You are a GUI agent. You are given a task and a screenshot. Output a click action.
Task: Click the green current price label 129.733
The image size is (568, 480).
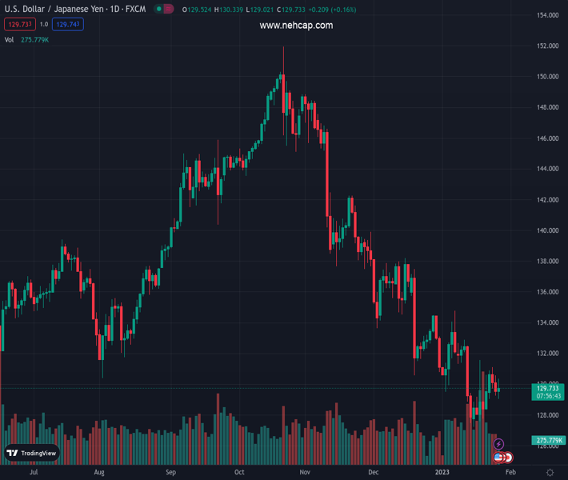coord(548,388)
